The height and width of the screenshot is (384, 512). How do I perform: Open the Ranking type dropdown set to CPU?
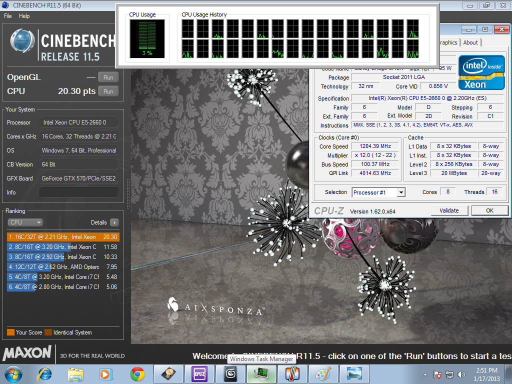[x=25, y=222]
